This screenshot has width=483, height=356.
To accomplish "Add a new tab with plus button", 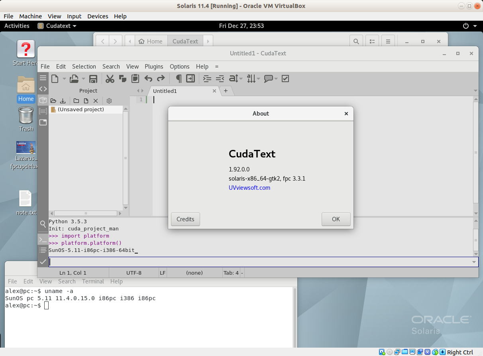I will tap(226, 91).
